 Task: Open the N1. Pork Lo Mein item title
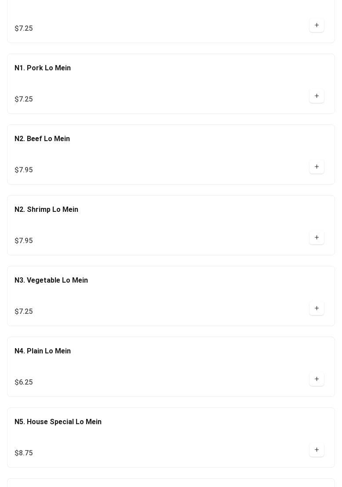pos(43,68)
